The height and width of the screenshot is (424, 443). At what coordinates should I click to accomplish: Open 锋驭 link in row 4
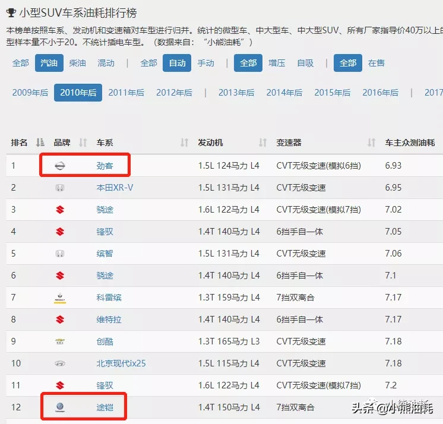tap(105, 232)
